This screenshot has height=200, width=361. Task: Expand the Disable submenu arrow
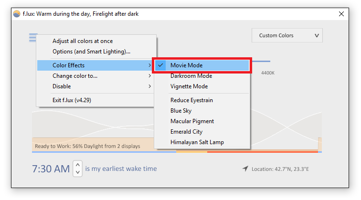click(149, 86)
